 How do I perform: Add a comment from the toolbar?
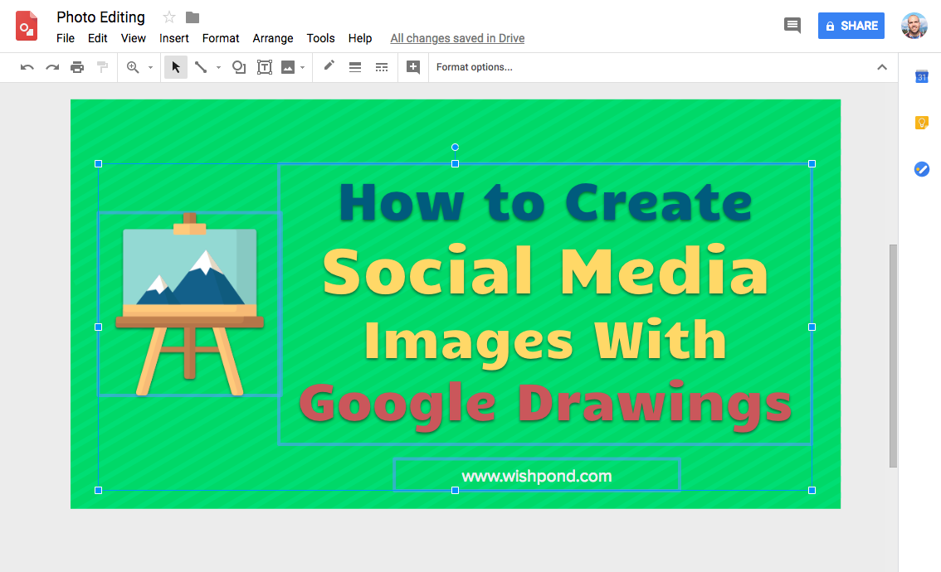[x=413, y=67]
